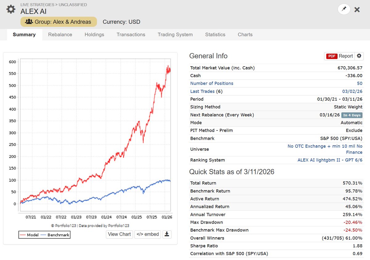The height and width of the screenshot is (260, 370).
Task: Click the In 4 Days badge
Action: (x=352, y=115)
